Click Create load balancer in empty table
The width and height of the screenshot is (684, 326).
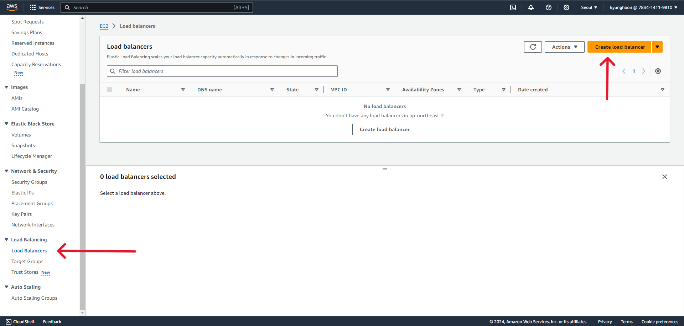click(x=385, y=129)
